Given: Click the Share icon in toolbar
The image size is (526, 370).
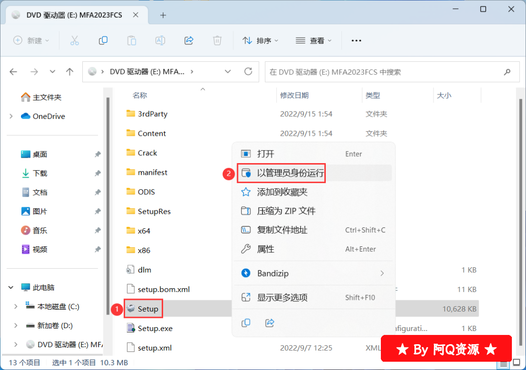Looking at the screenshot, I should coord(189,40).
